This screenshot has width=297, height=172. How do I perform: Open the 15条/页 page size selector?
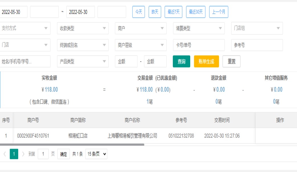point(96,154)
